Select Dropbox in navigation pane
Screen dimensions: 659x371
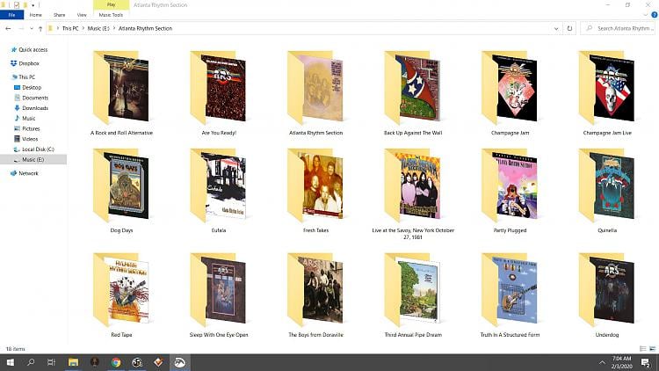tap(29, 63)
